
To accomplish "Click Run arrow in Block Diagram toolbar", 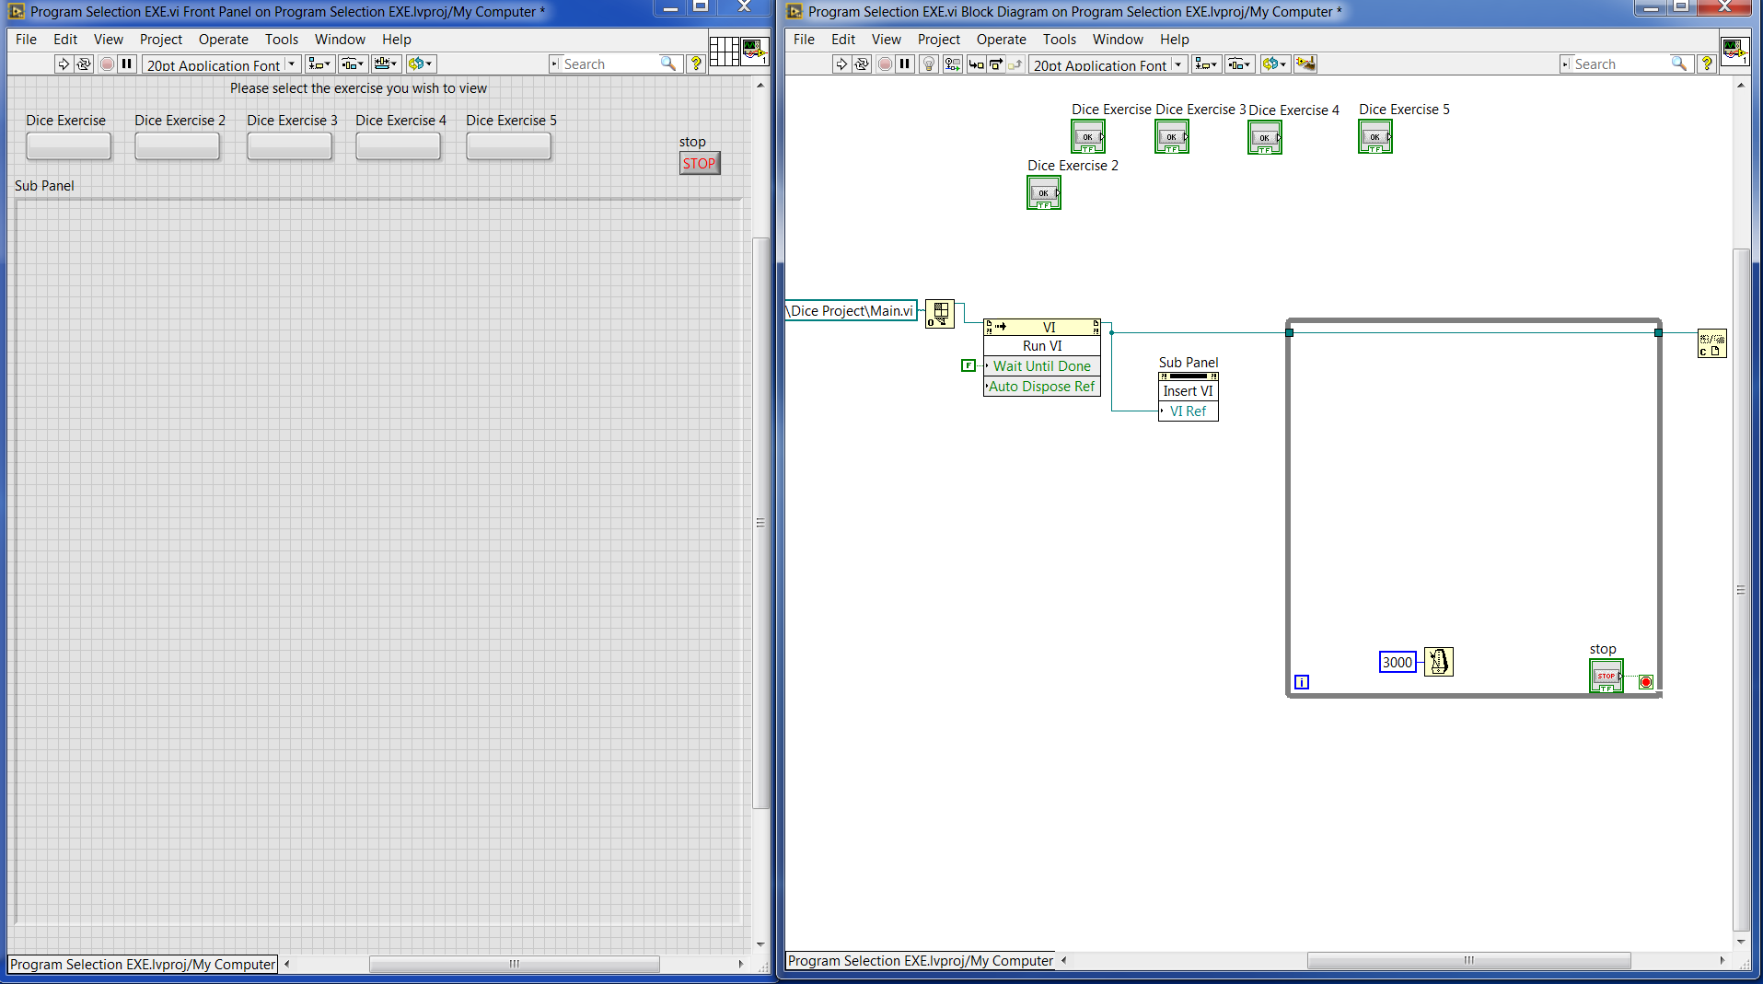I will (841, 64).
